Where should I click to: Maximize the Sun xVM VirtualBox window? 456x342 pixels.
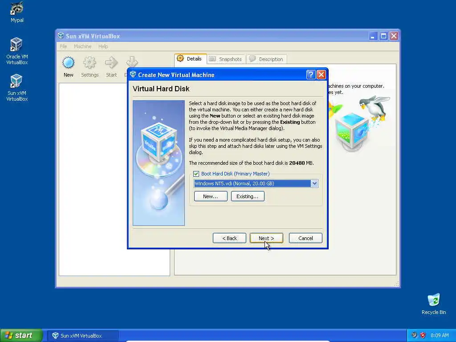point(383,36)
